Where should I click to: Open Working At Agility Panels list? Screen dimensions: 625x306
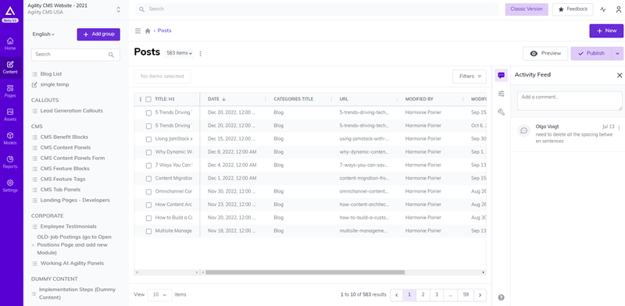(72, 263)
